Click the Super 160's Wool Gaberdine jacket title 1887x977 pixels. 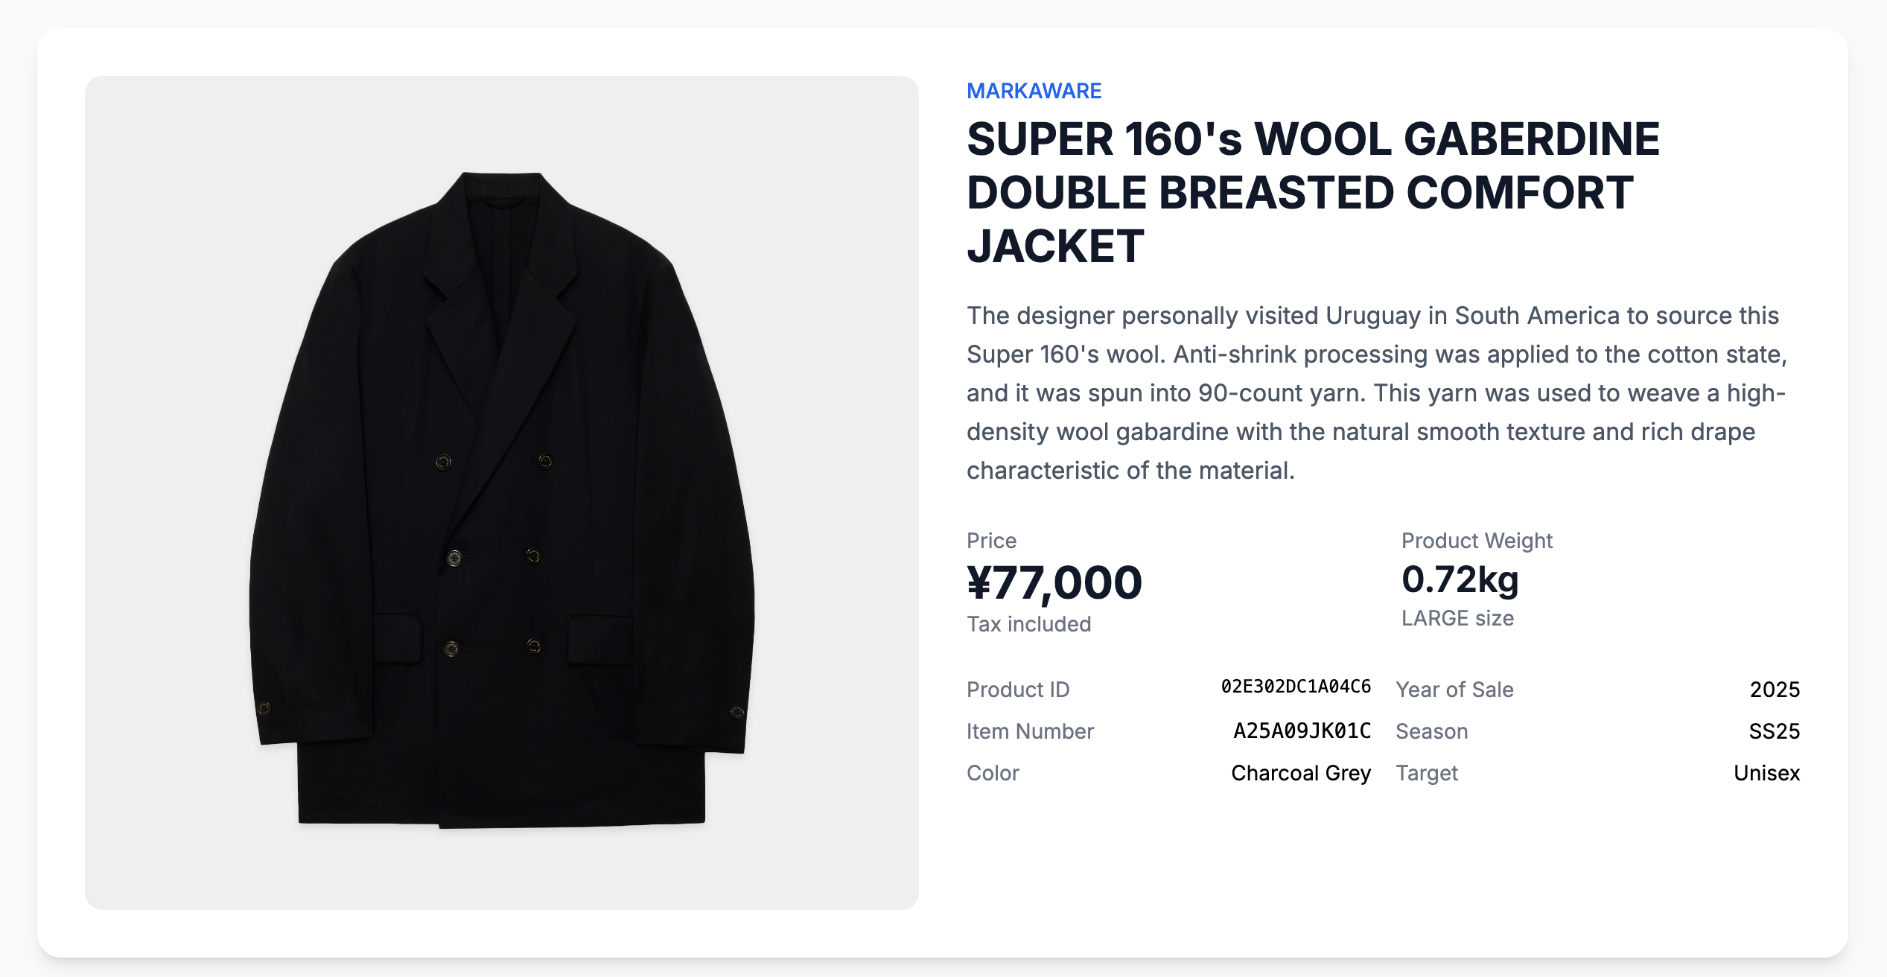1313,192
